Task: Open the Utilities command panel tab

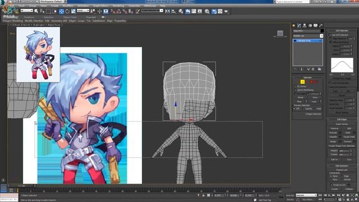Action: click(321, 25)
